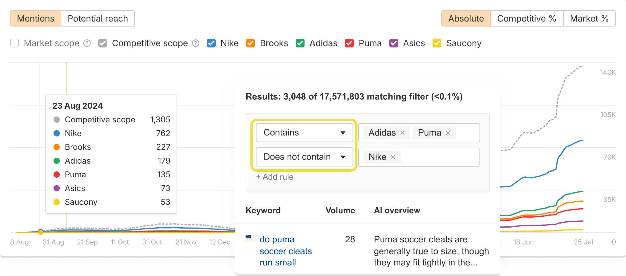The image size is (626, 276).
Task: Switch to Market % view
Action: (x=589, y=18)
